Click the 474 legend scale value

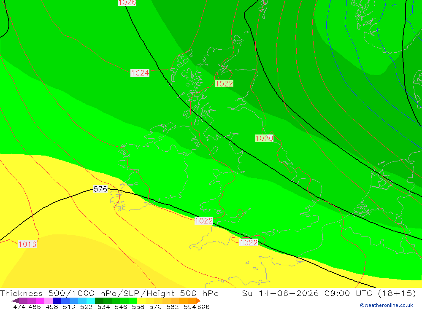click(x=19, y=306)
